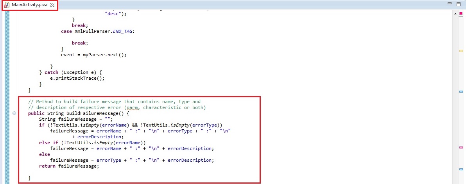Jump to the upper blue overview marker

point(461,91)
